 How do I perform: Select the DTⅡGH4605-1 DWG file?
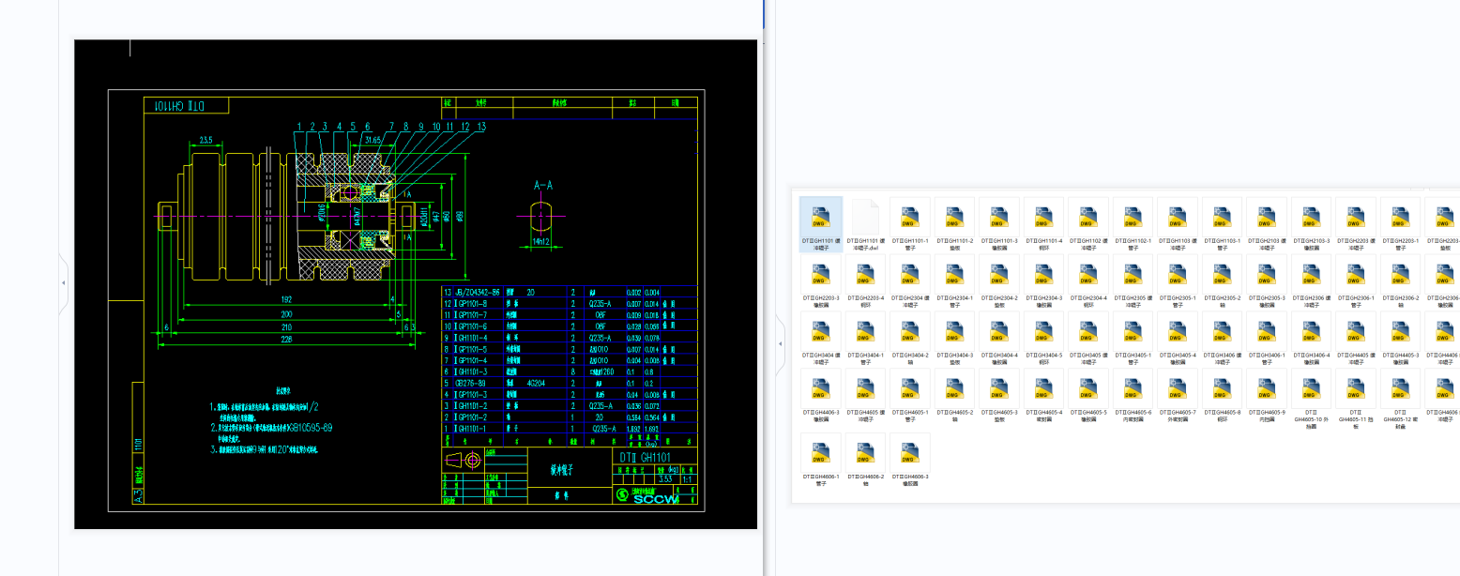[910, 397]
